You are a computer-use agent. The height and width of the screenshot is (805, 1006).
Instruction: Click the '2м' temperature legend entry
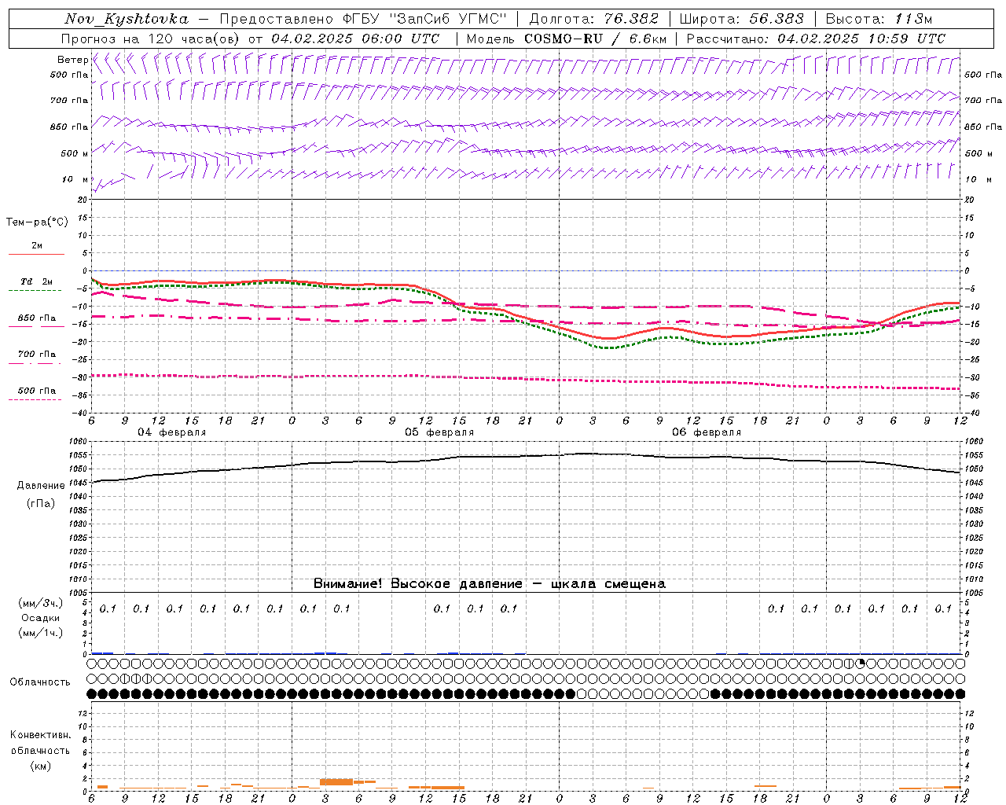tap(36, 246)
